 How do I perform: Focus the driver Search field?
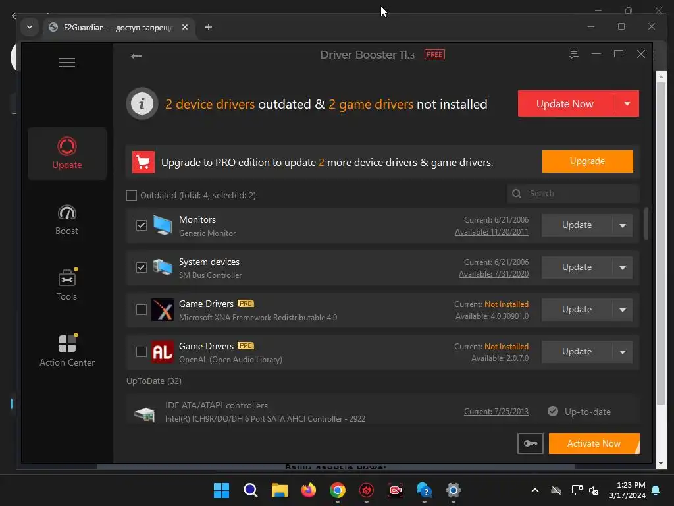(x=573, y=194)
